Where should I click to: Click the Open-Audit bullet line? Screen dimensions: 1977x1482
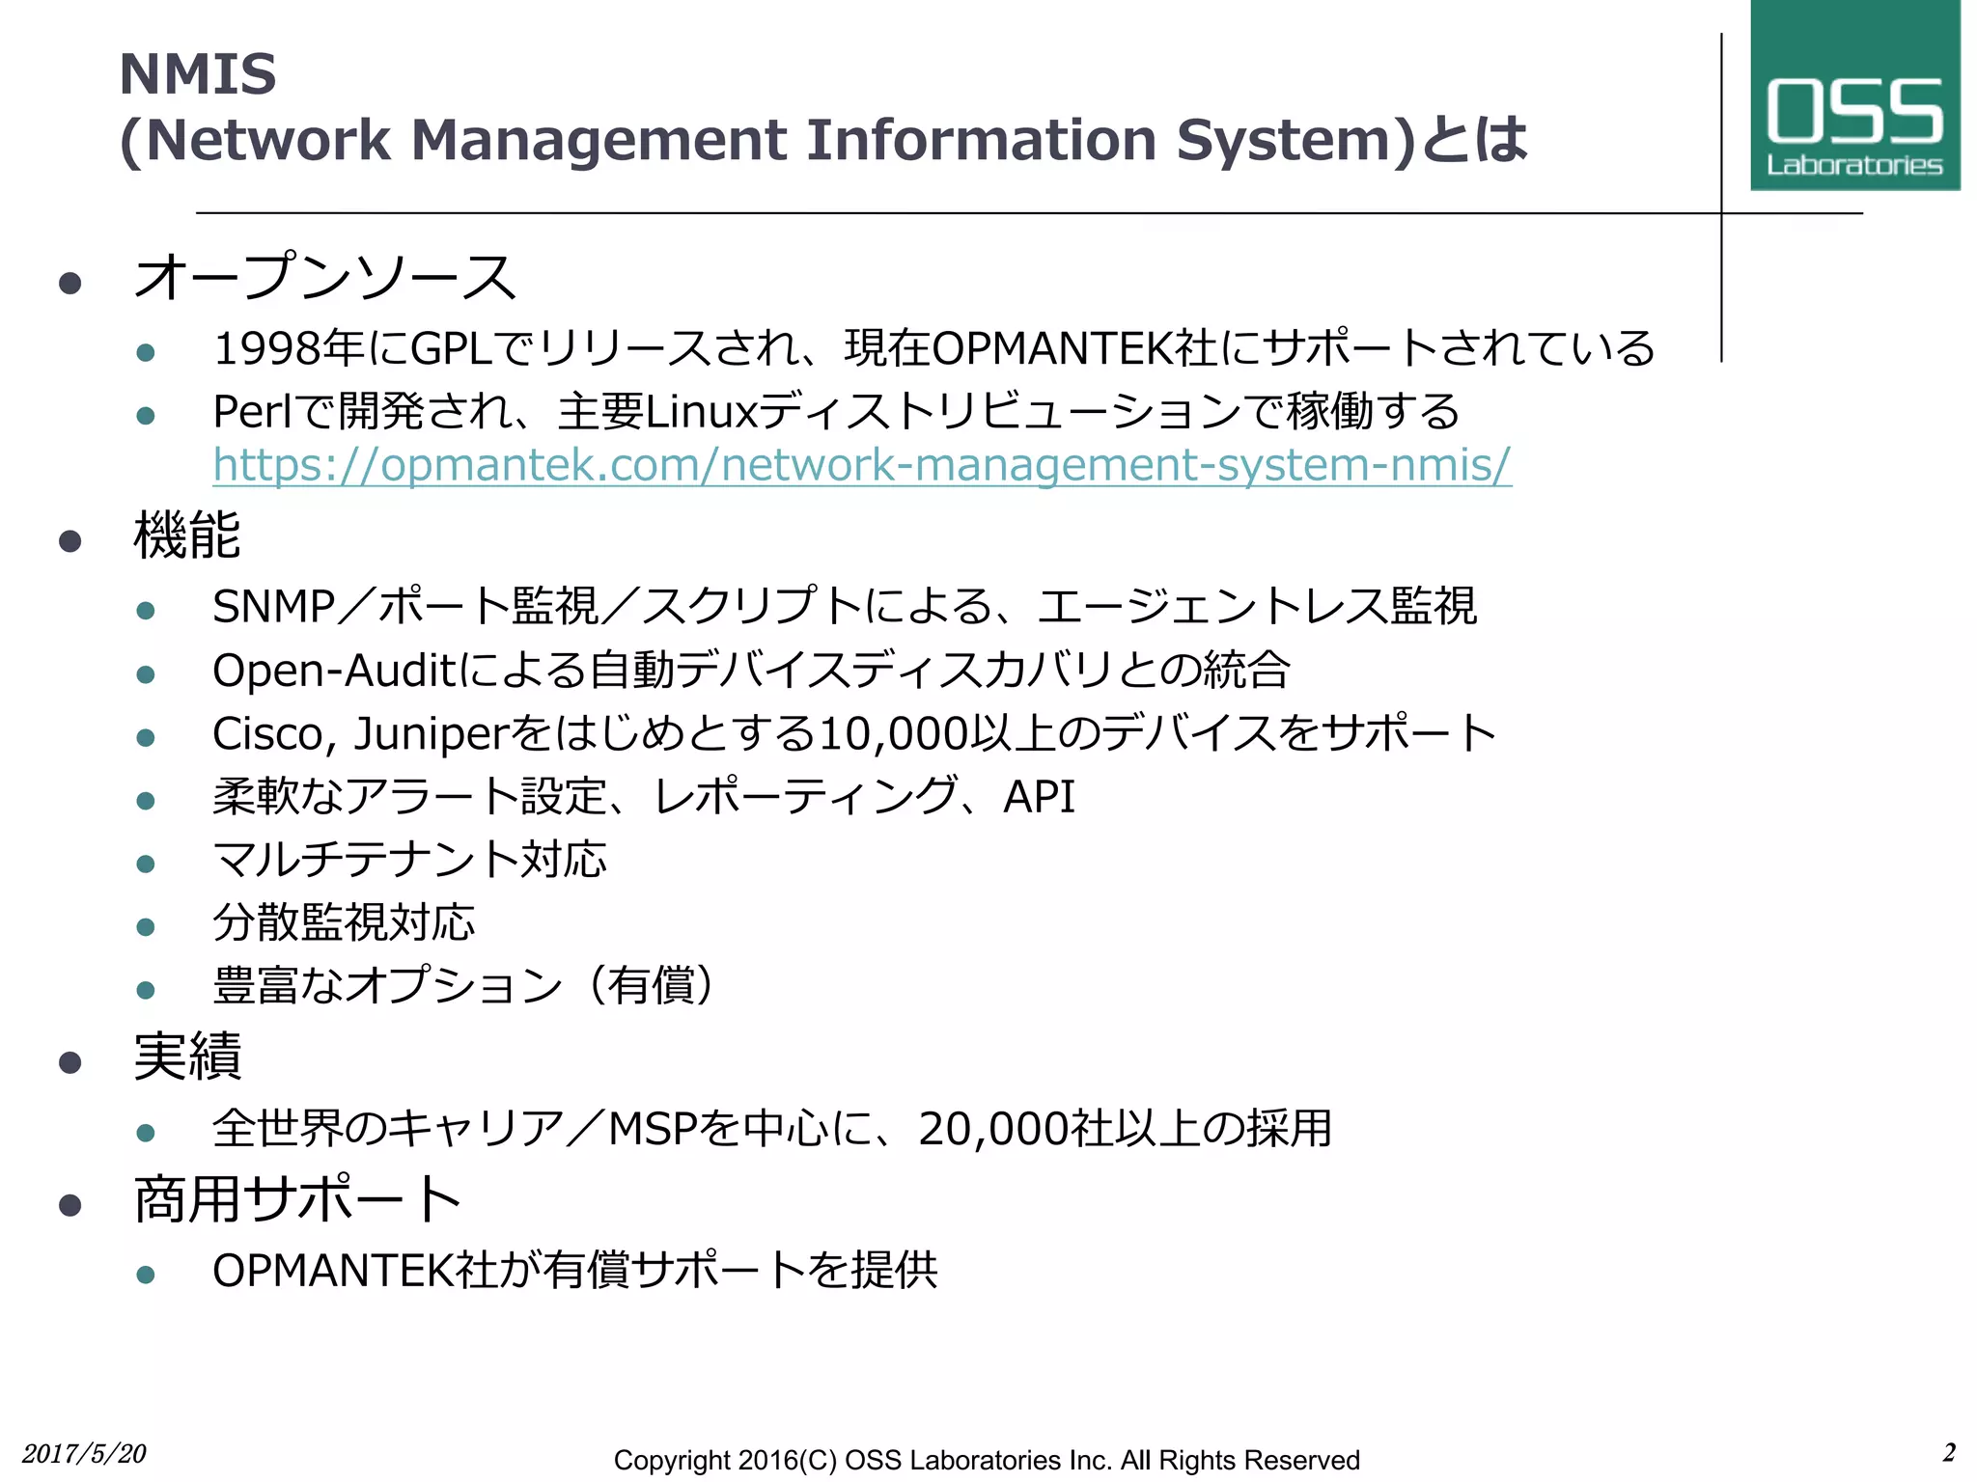point(750,671)
